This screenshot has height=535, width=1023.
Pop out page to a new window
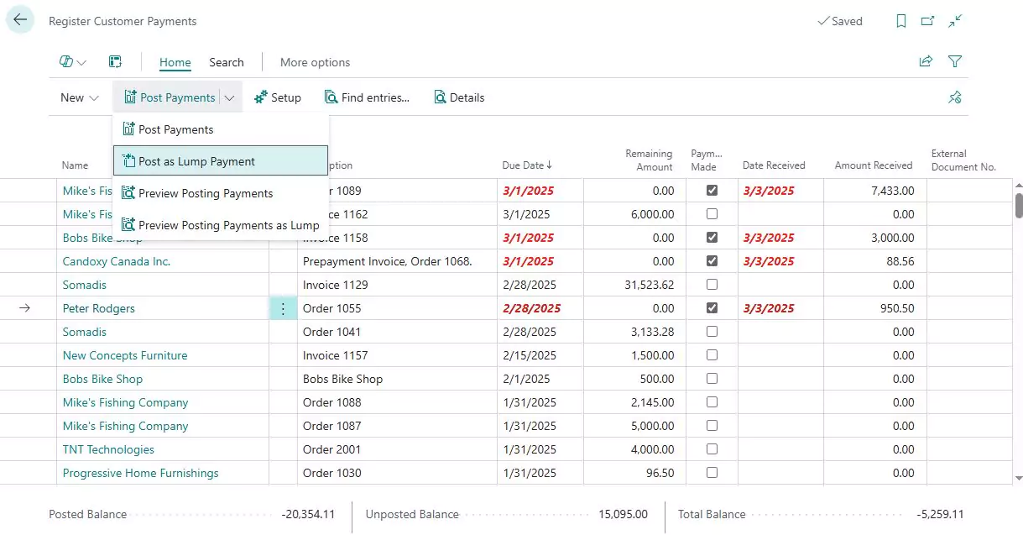(x=927, y=20)
